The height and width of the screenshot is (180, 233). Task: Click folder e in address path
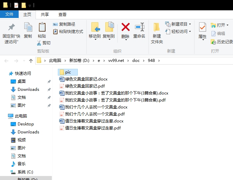99,61
